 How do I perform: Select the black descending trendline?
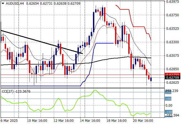point(42,42)
